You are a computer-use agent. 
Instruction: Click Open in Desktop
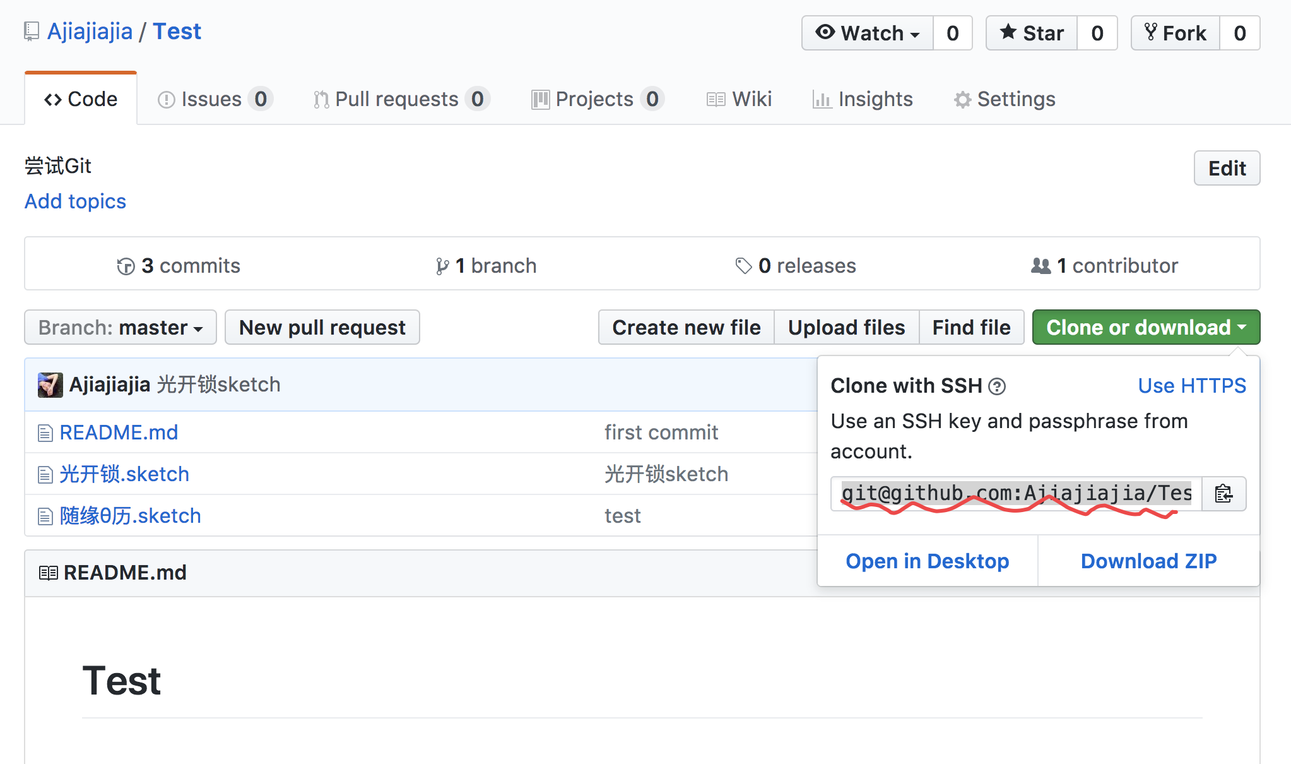click(x=928, y=561)
